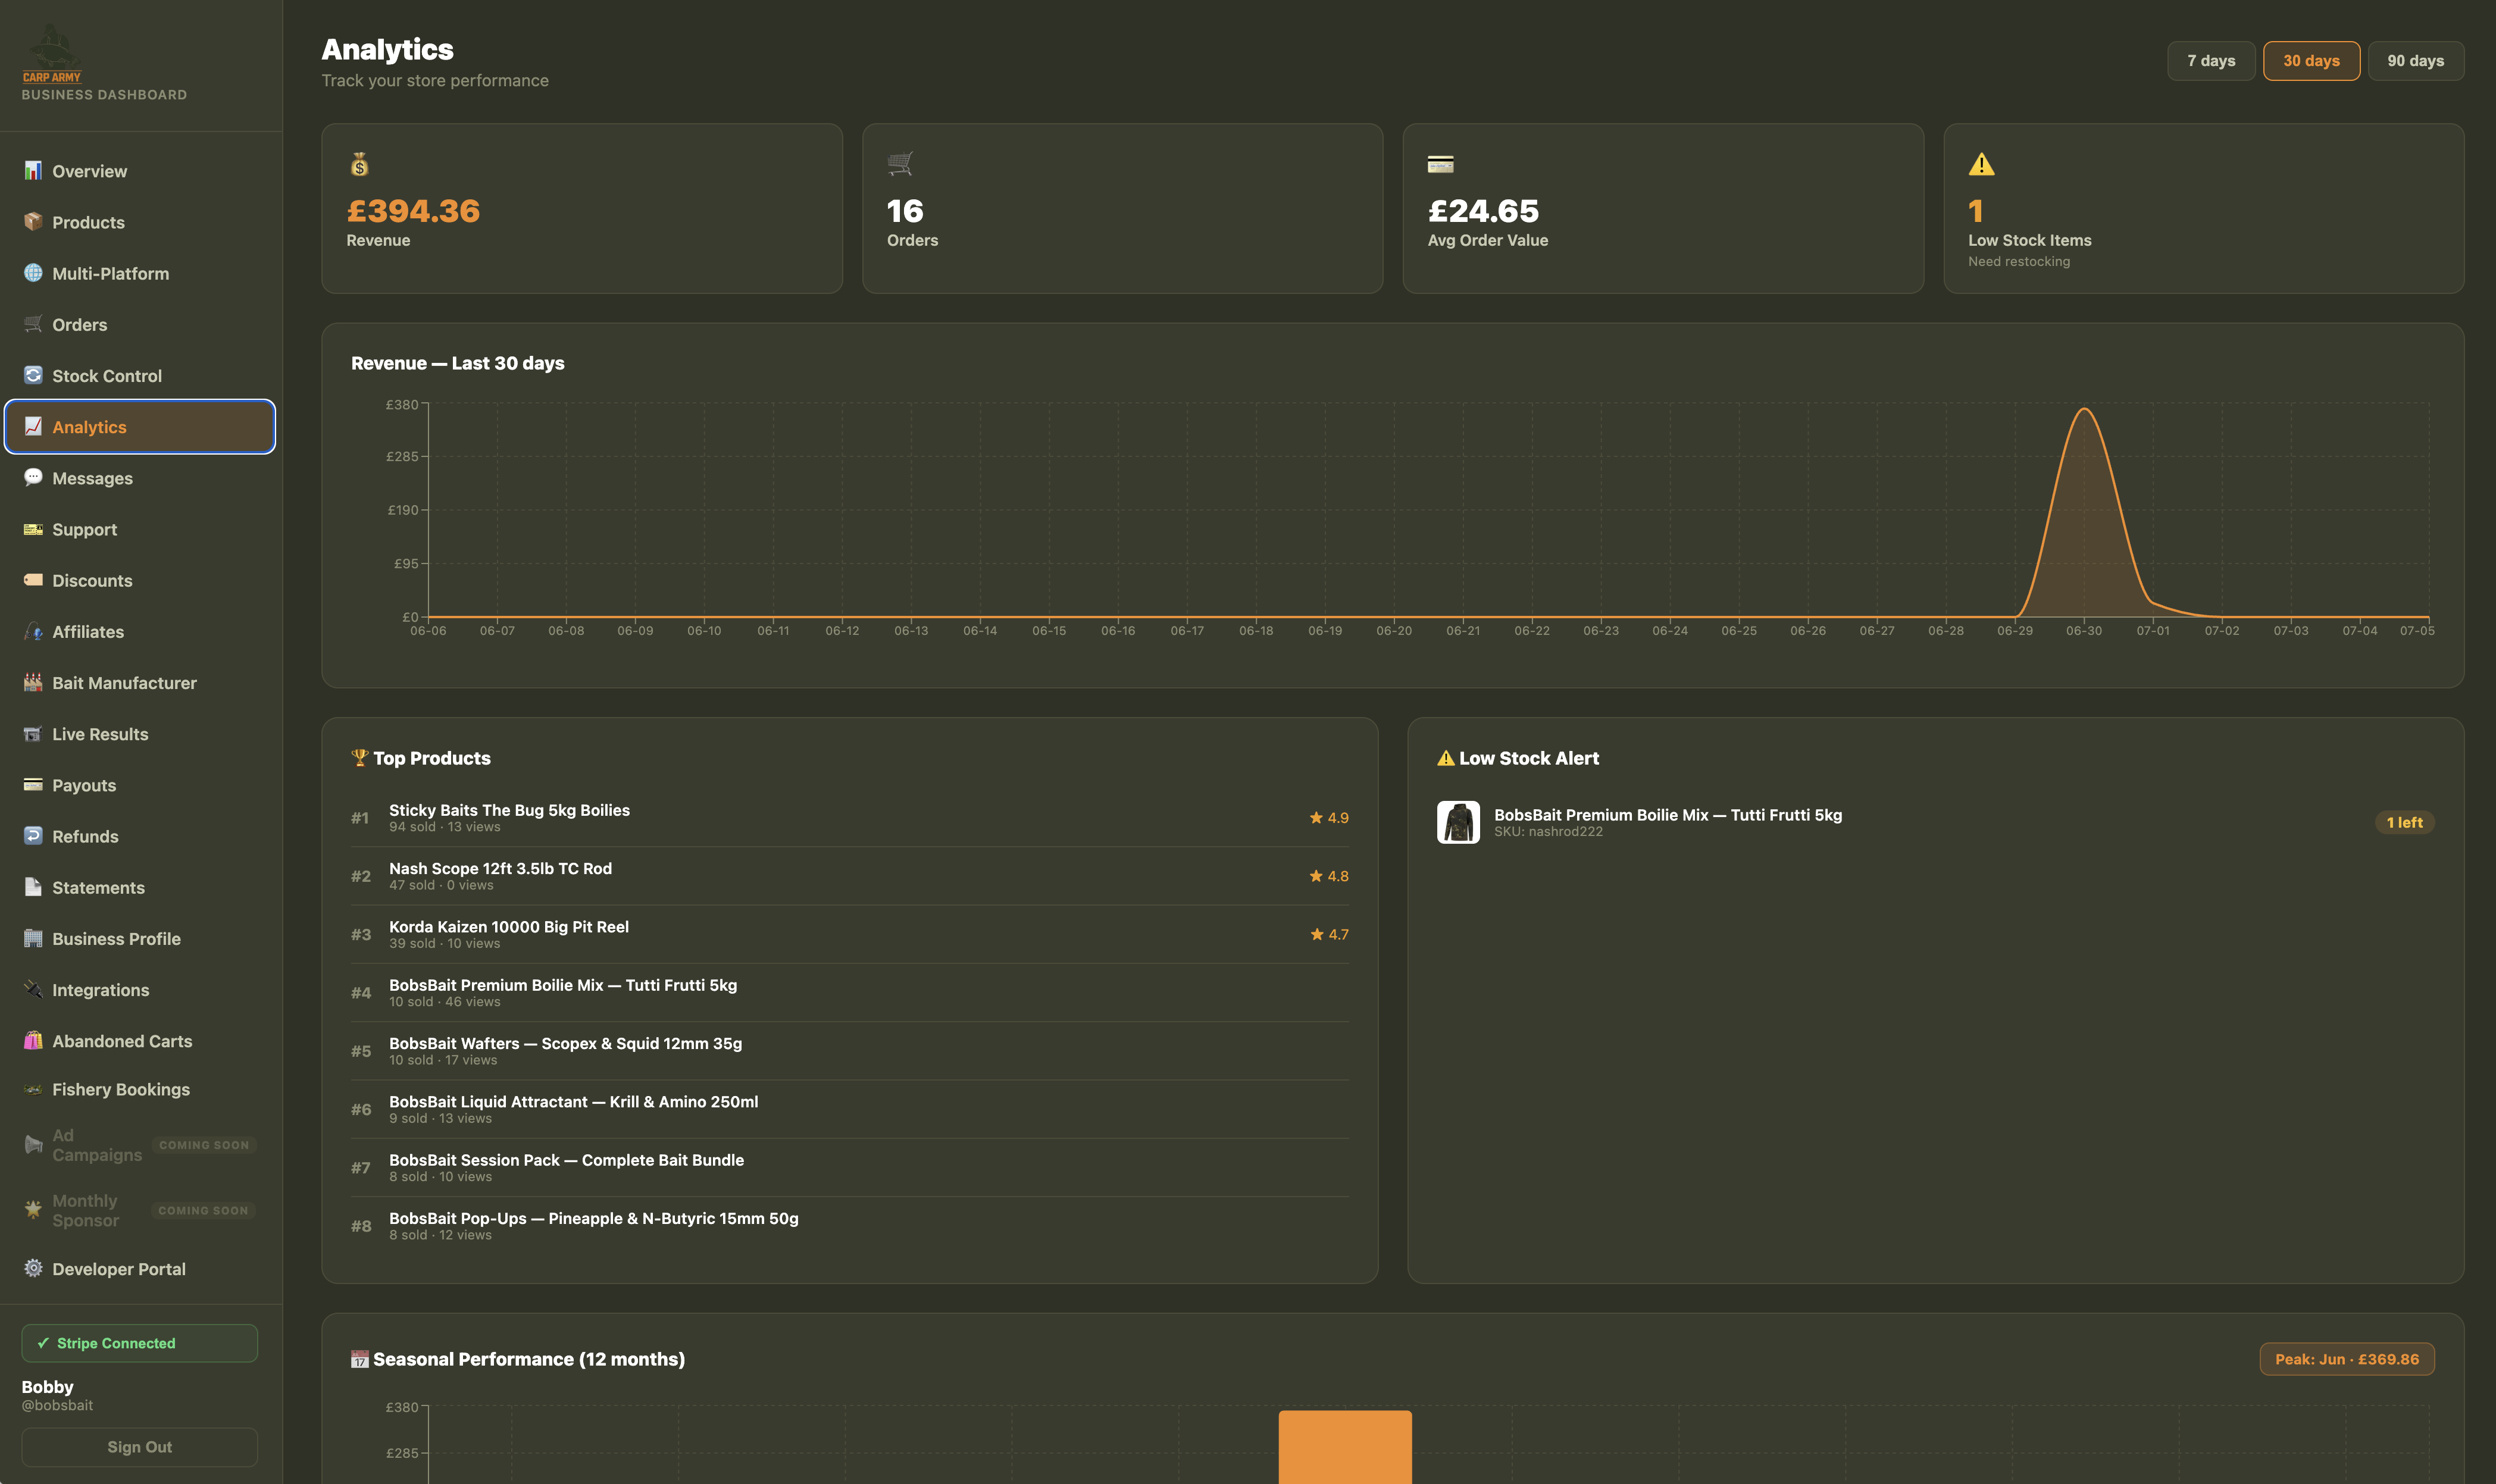
Task: Click the Sign Out button
Action: coord(139,1446)
